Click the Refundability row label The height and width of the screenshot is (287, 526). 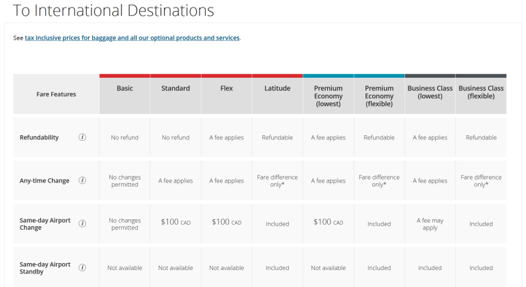[40, 137]
